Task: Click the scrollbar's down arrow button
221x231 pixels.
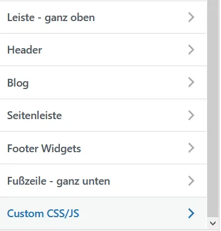Action: click(213, 223)
